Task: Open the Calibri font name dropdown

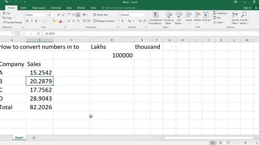Action: (x=46, y=15)
